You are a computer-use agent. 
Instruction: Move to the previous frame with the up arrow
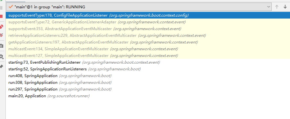click(277, 7)
